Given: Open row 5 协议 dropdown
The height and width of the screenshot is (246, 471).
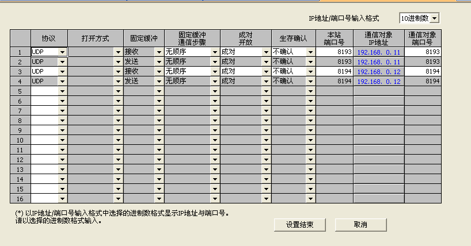Looking at the screenshot, I should point(62,91).
